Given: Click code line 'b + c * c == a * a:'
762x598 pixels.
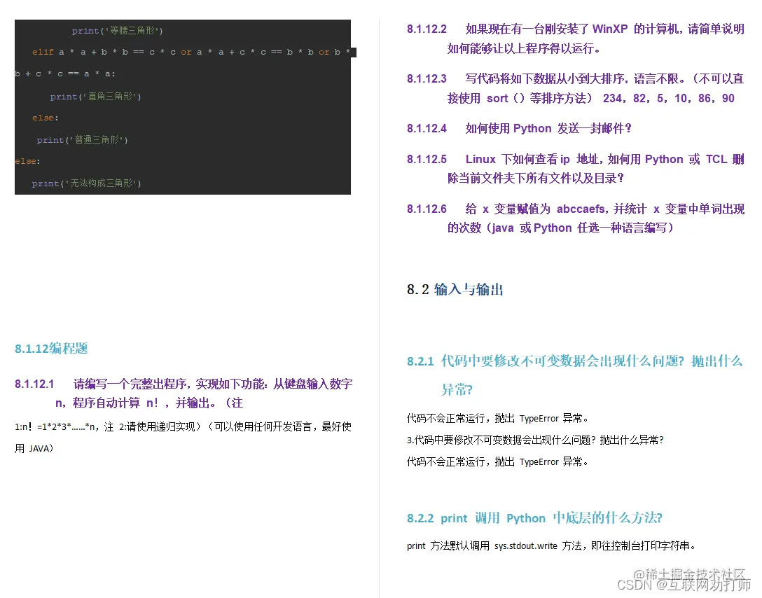Looking at the screenshot, I should pyautogui.click(x=65, y=74).
